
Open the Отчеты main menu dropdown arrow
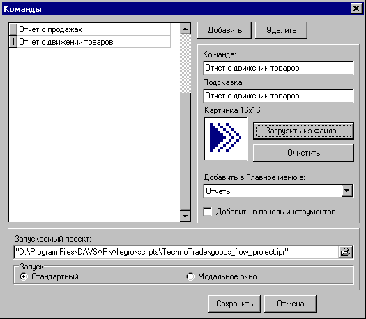[x=347, y=191]
